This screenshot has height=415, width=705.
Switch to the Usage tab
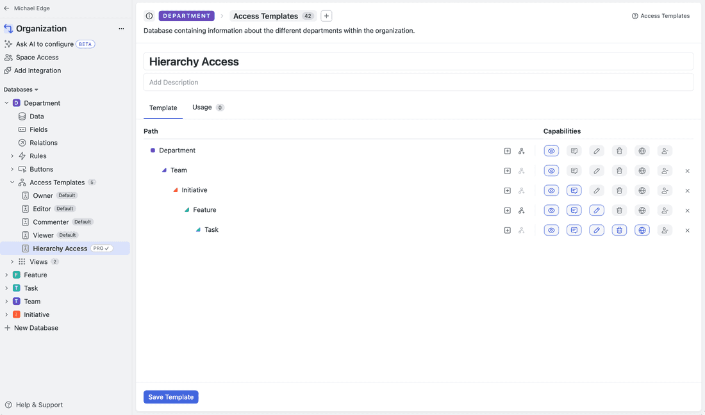coord(202,107)
